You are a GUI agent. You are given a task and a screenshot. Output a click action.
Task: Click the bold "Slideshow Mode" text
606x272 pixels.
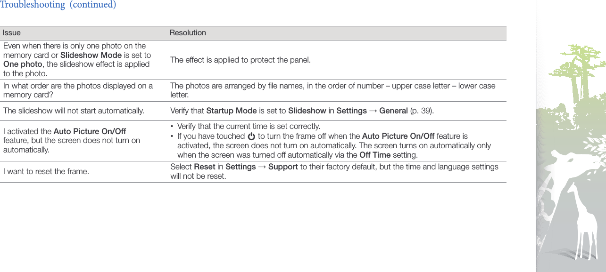pyautogui.click(x=91, y=55)
